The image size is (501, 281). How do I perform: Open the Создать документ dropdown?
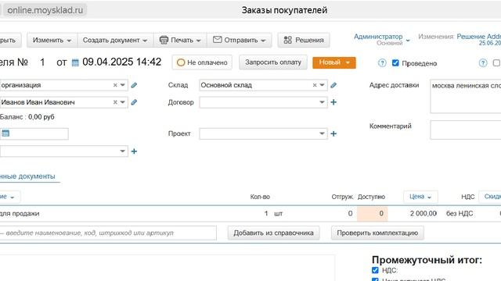tap(115, 40)
